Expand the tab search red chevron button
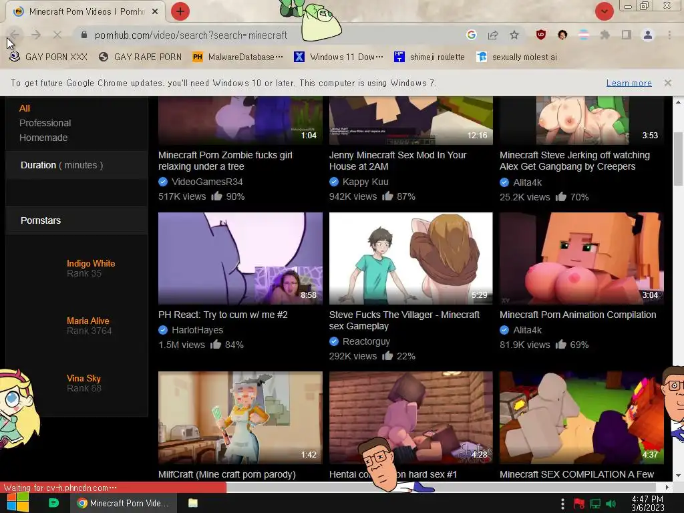This screenshot has height=513, width=684. 604,11
